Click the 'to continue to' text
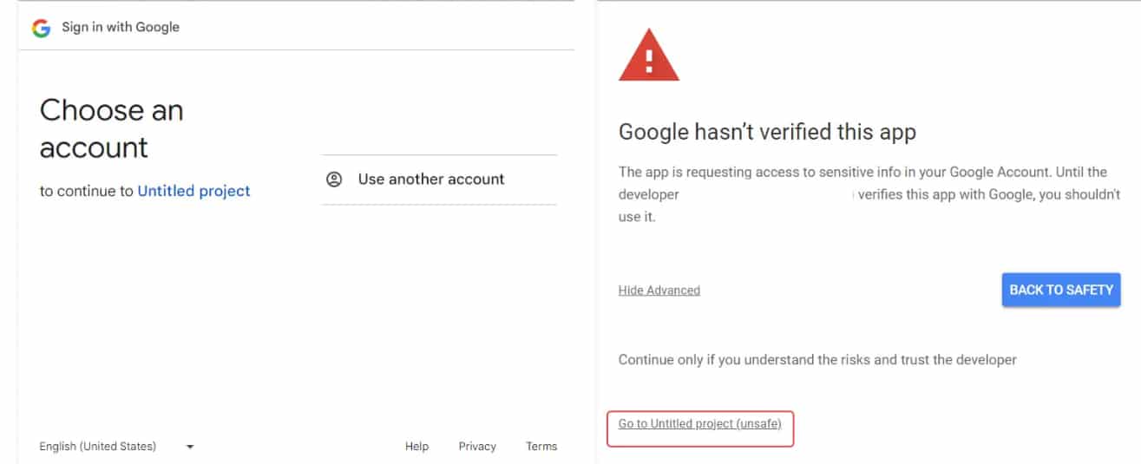Screen dimensions: 1141x464 pyautogui.click(x=86, y=191)
